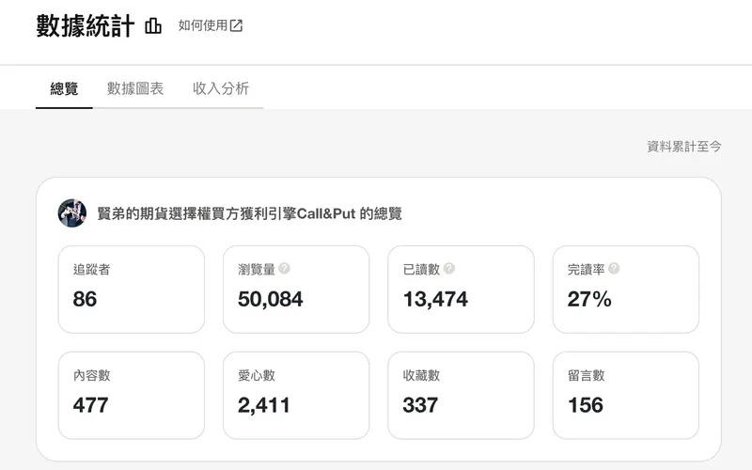This screenshot has width=752, height=470.
Task: Click the 已讀數 value 13,474
Action: coord(435,299)
